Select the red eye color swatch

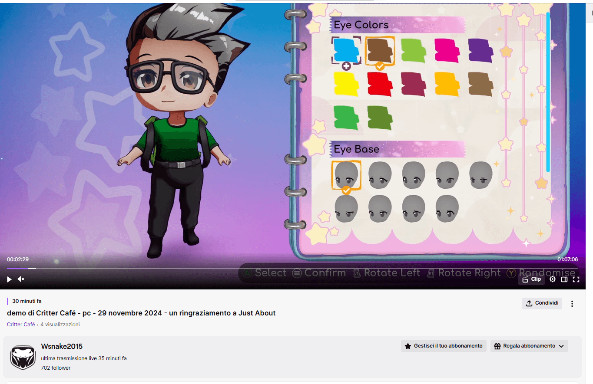coord(380,84)
